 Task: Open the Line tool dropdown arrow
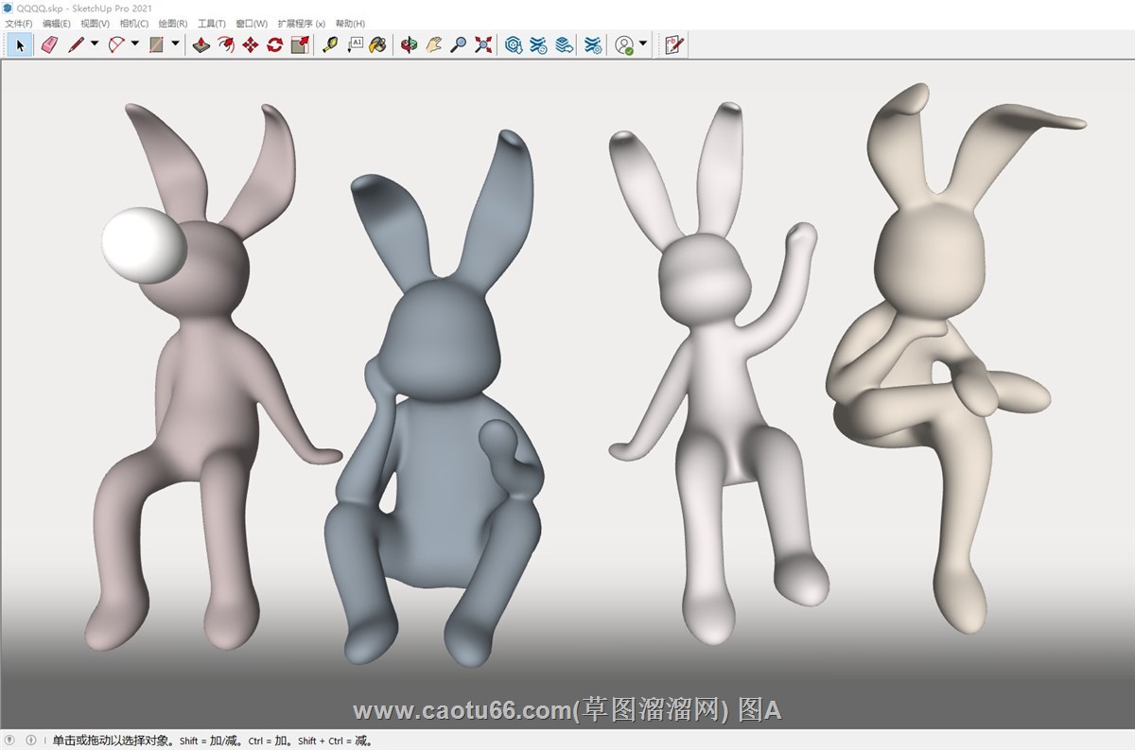pos(95,44)
